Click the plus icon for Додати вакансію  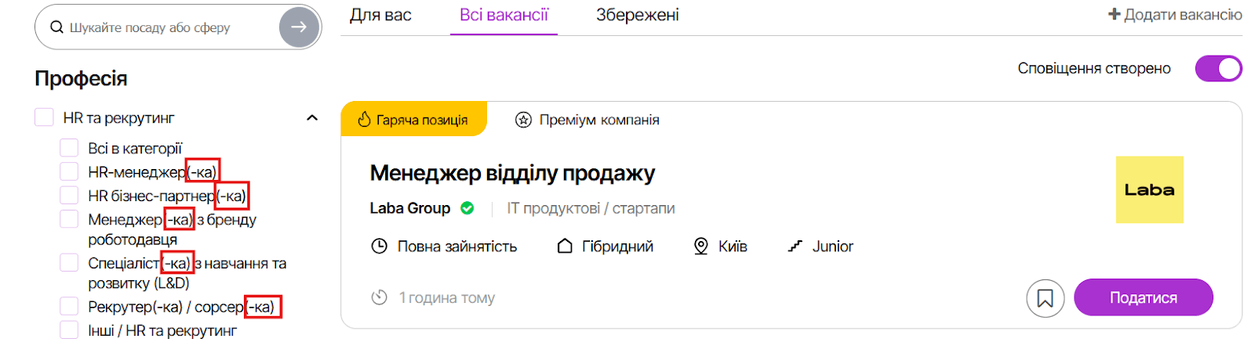point(1114,15)
